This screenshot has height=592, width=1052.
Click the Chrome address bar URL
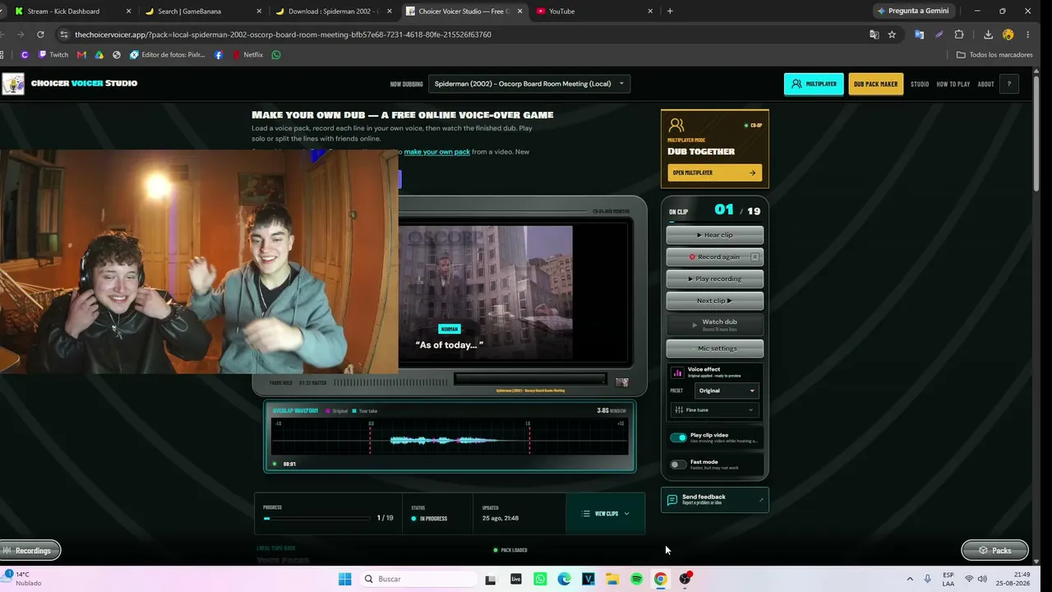click(283, 35)
